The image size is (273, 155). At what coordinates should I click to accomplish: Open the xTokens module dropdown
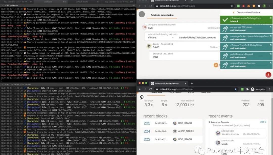point(161,38)
